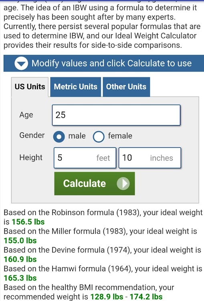Click the male label text

pos(77,136)
